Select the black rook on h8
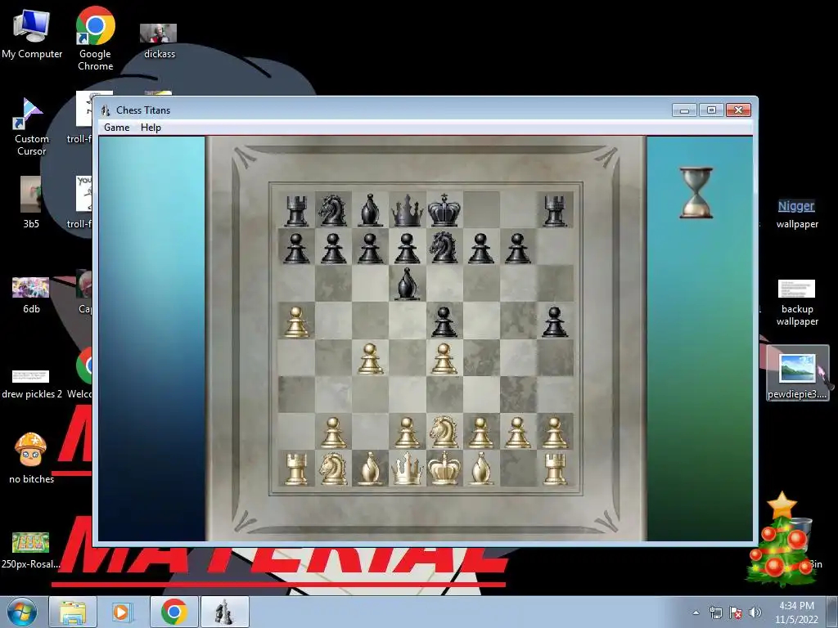The height and width of the screenshot is (628, 838). click(555, 211)
